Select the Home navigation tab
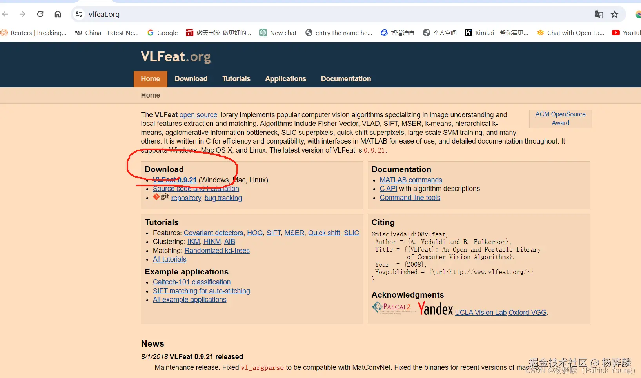The width and height of the screenshot is (641, 378). pyautogui.click(x=151, y=79)
